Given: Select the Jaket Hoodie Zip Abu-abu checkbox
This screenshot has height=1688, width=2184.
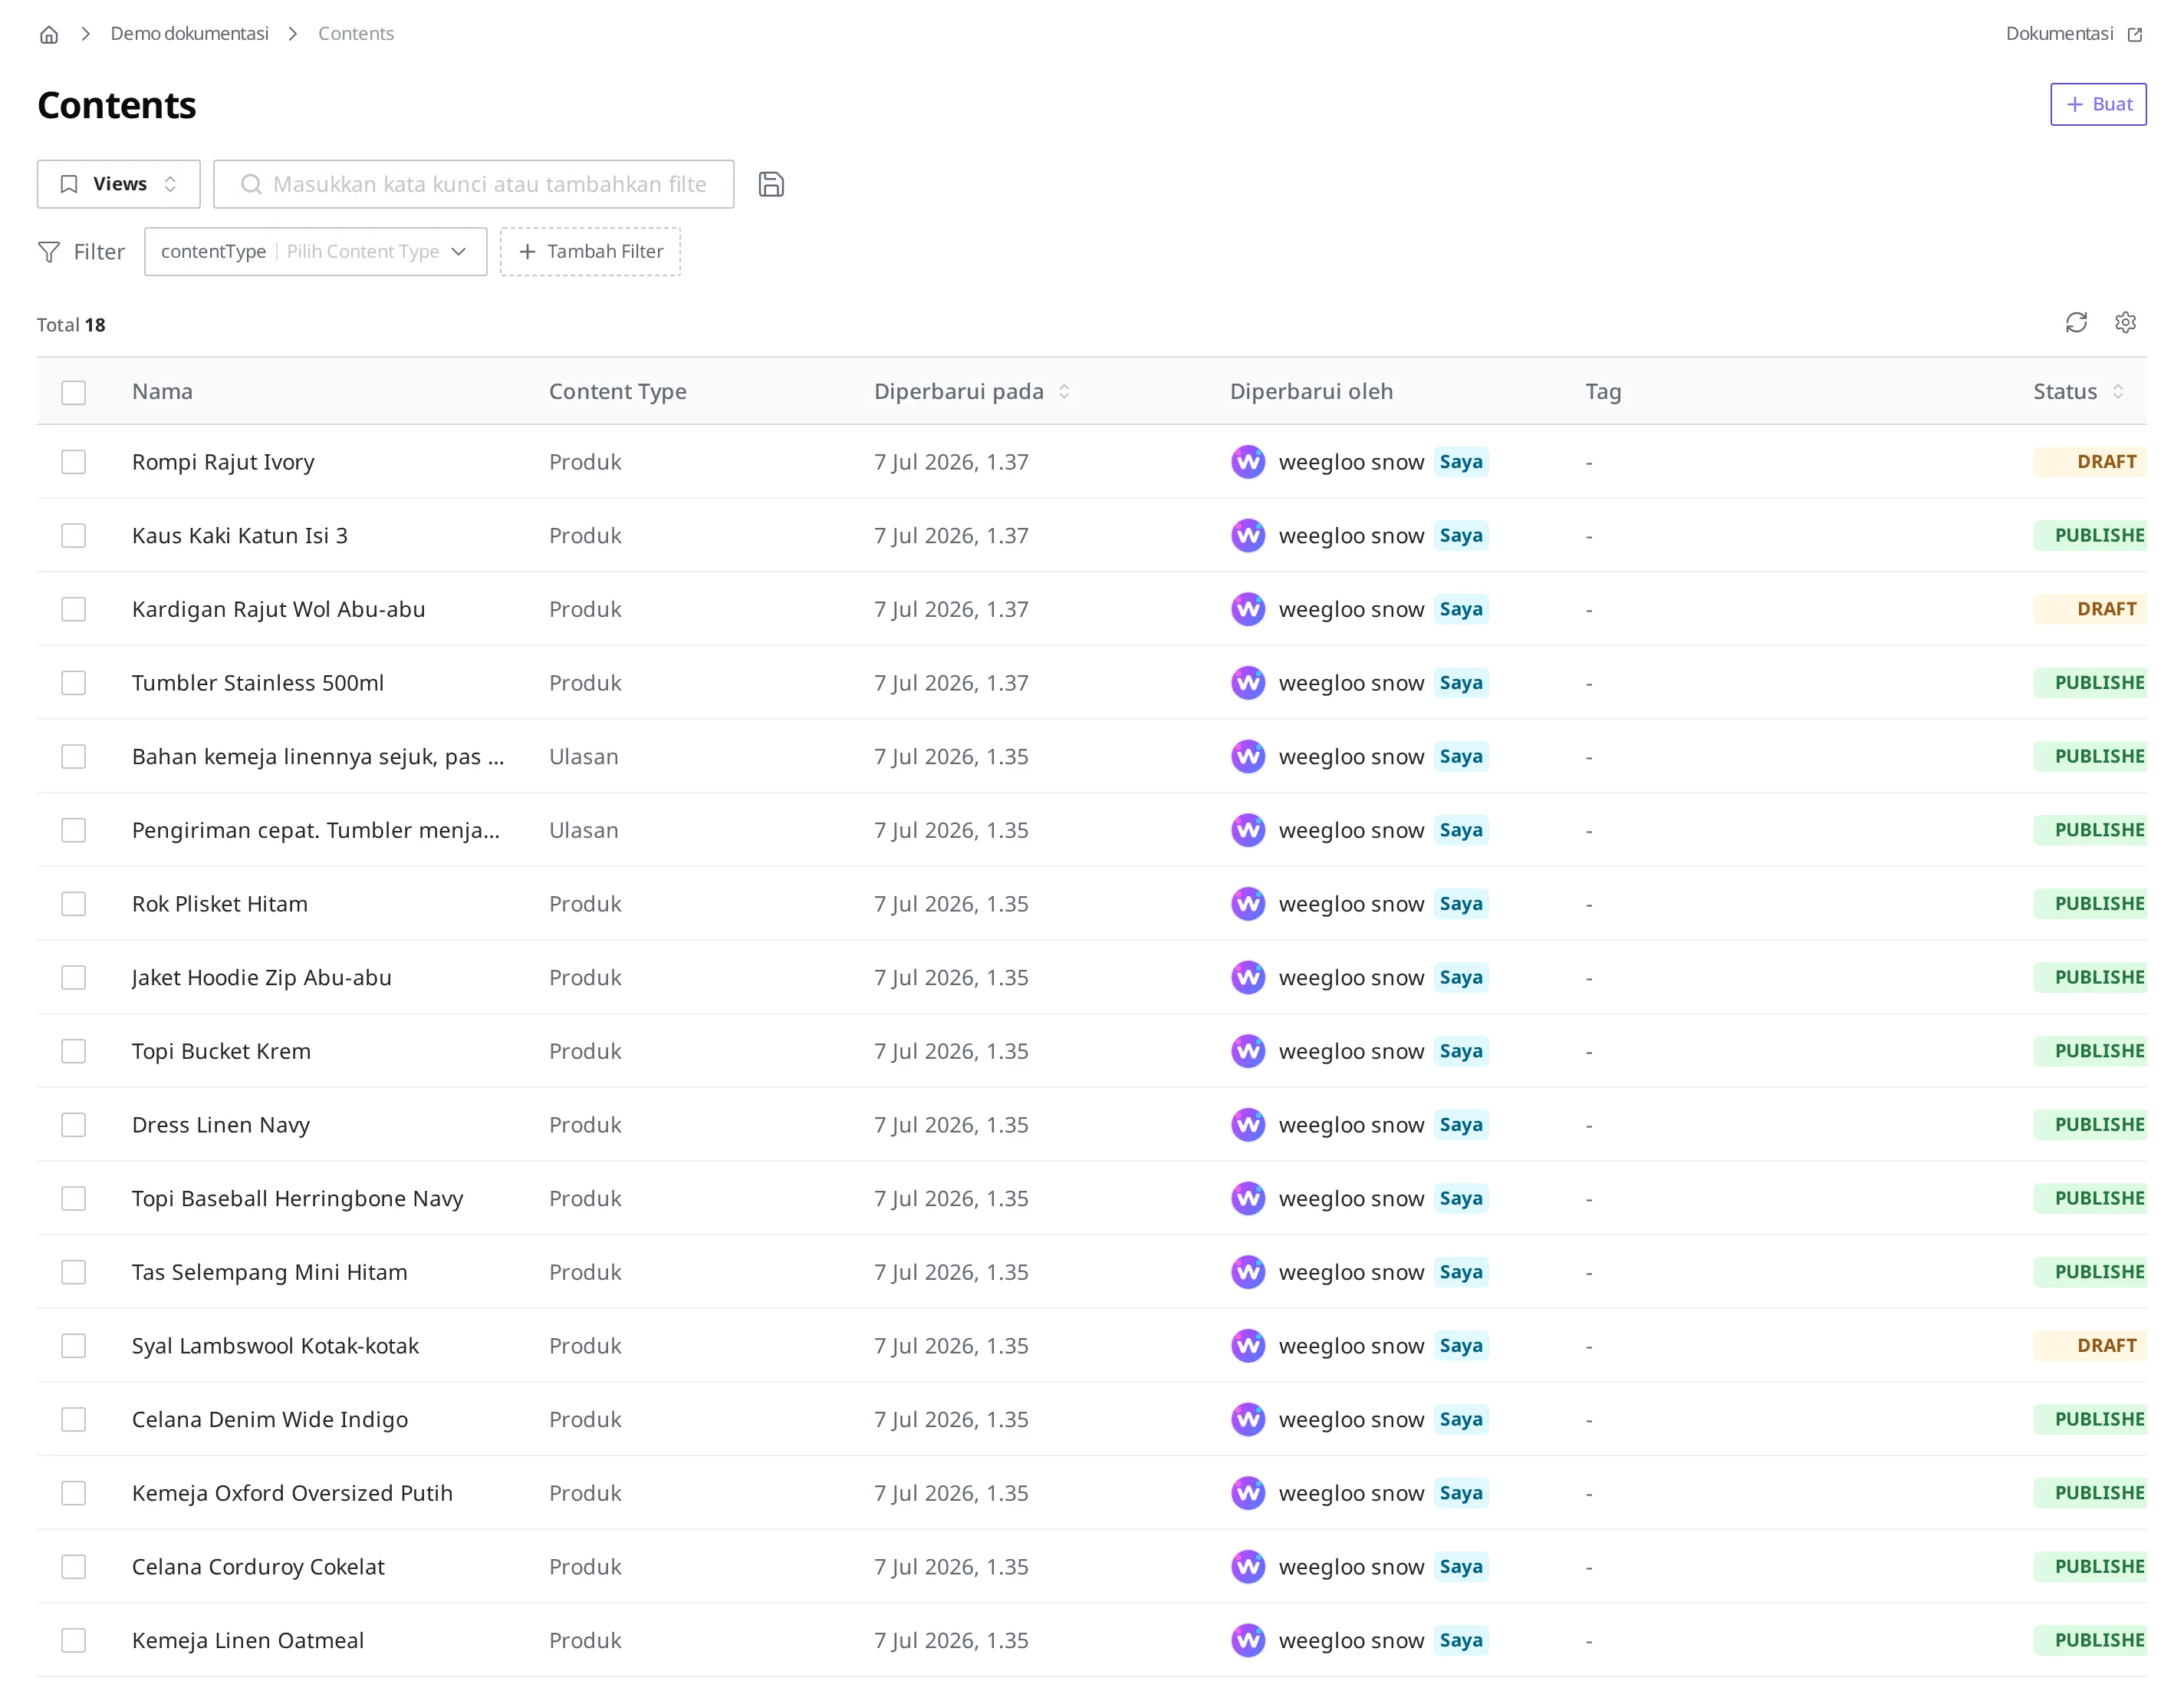Looking at the screenshot, I should coord(73,978).
